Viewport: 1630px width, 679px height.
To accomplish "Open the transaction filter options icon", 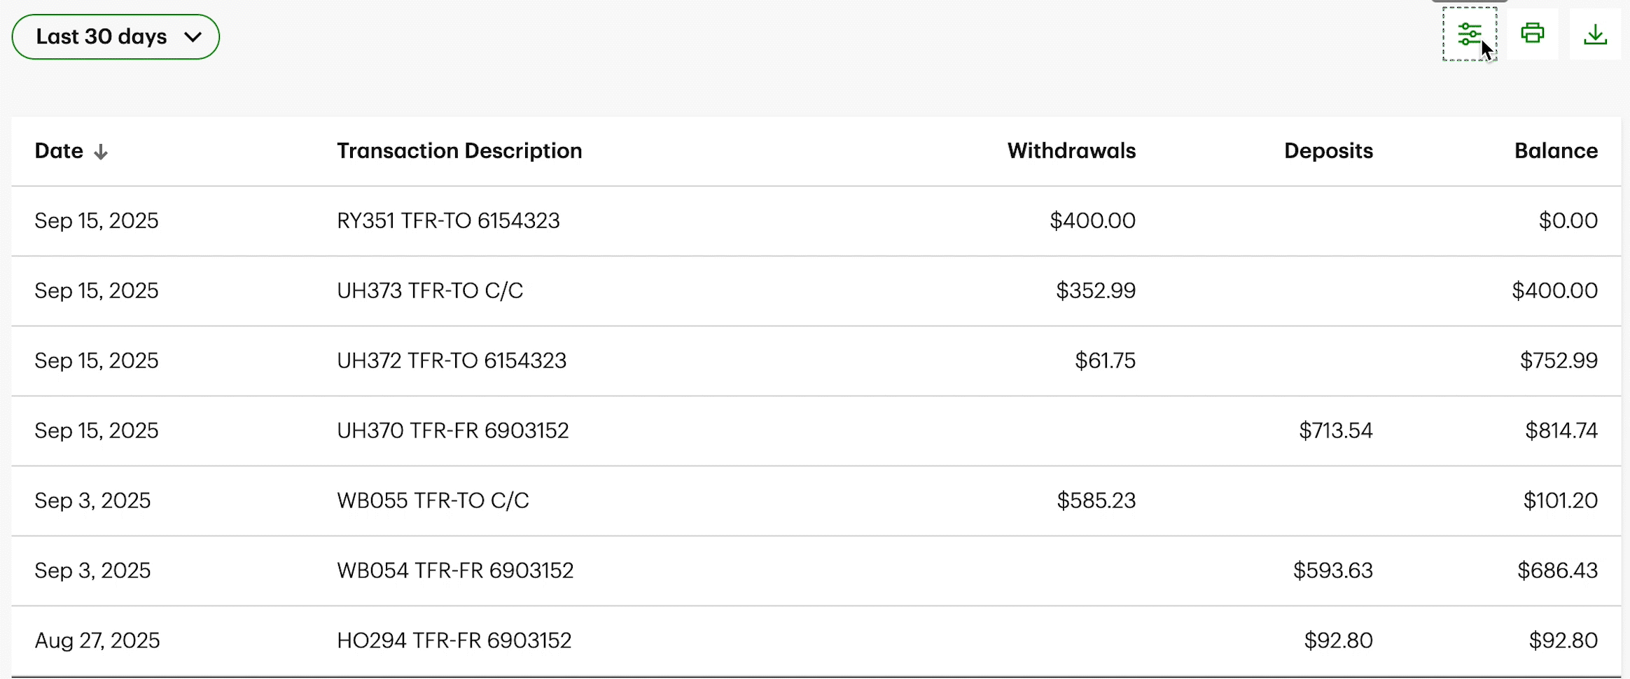I will click(x=1469, y=34).
